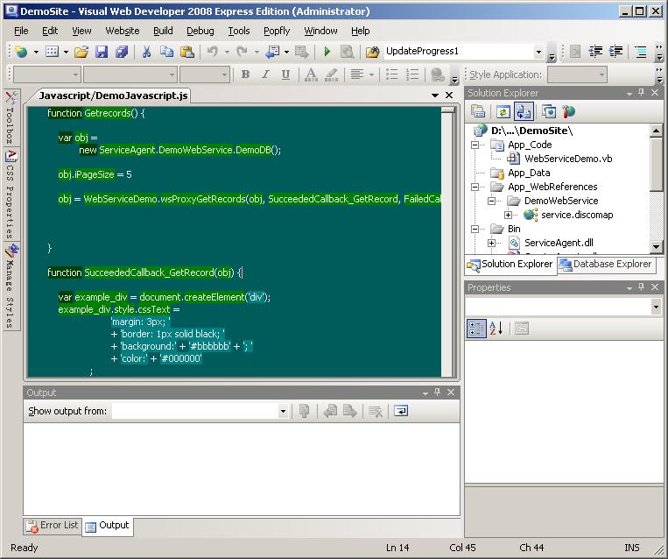Click the New Web Site toolbar icon
Viewport: 668px width, 559px height.
(x=21, y=52)
